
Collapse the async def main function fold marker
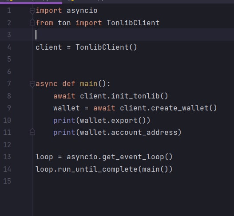click(32, 84)
